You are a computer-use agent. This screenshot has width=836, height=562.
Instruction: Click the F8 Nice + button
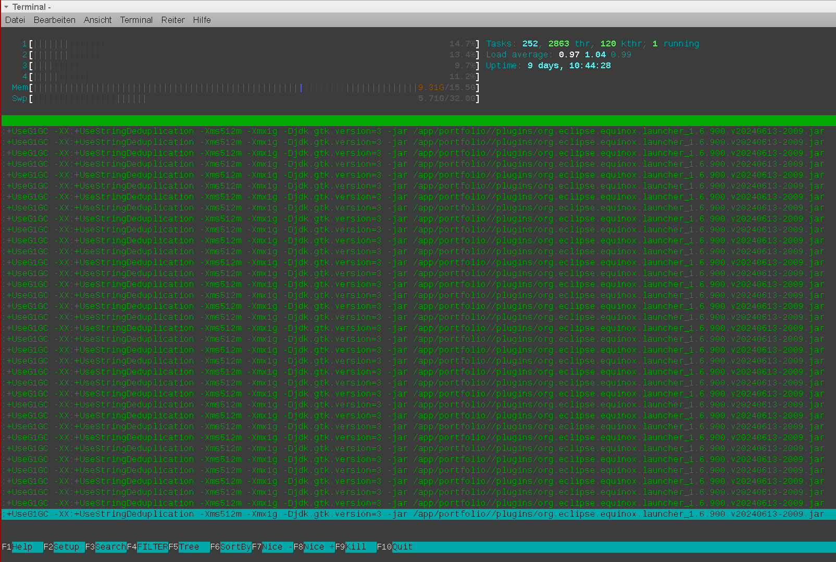(314, 547)
